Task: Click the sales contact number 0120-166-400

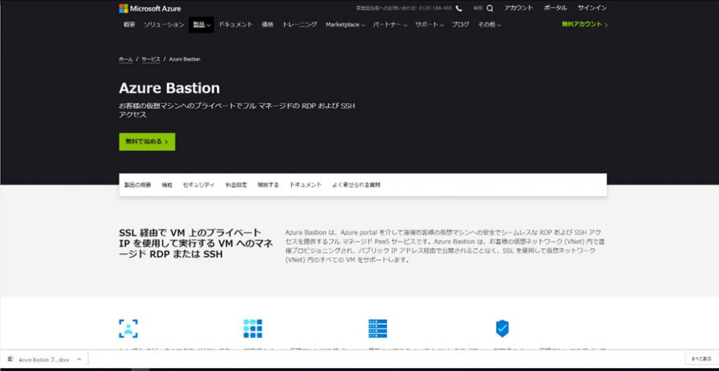Action: coord(435,8)
